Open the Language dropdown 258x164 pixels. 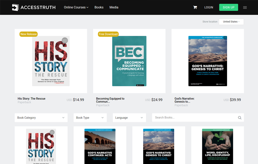[x=129, y=118]
